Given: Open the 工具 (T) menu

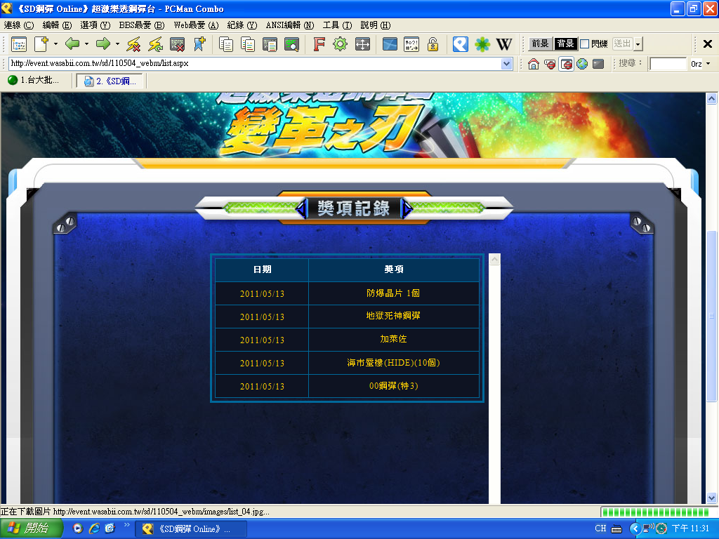Looking at the screenshot, I should tap(337, 25).
